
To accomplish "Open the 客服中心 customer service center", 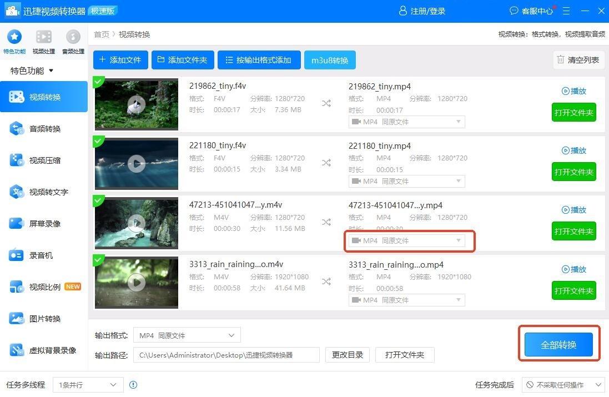I will pos(531,11).
